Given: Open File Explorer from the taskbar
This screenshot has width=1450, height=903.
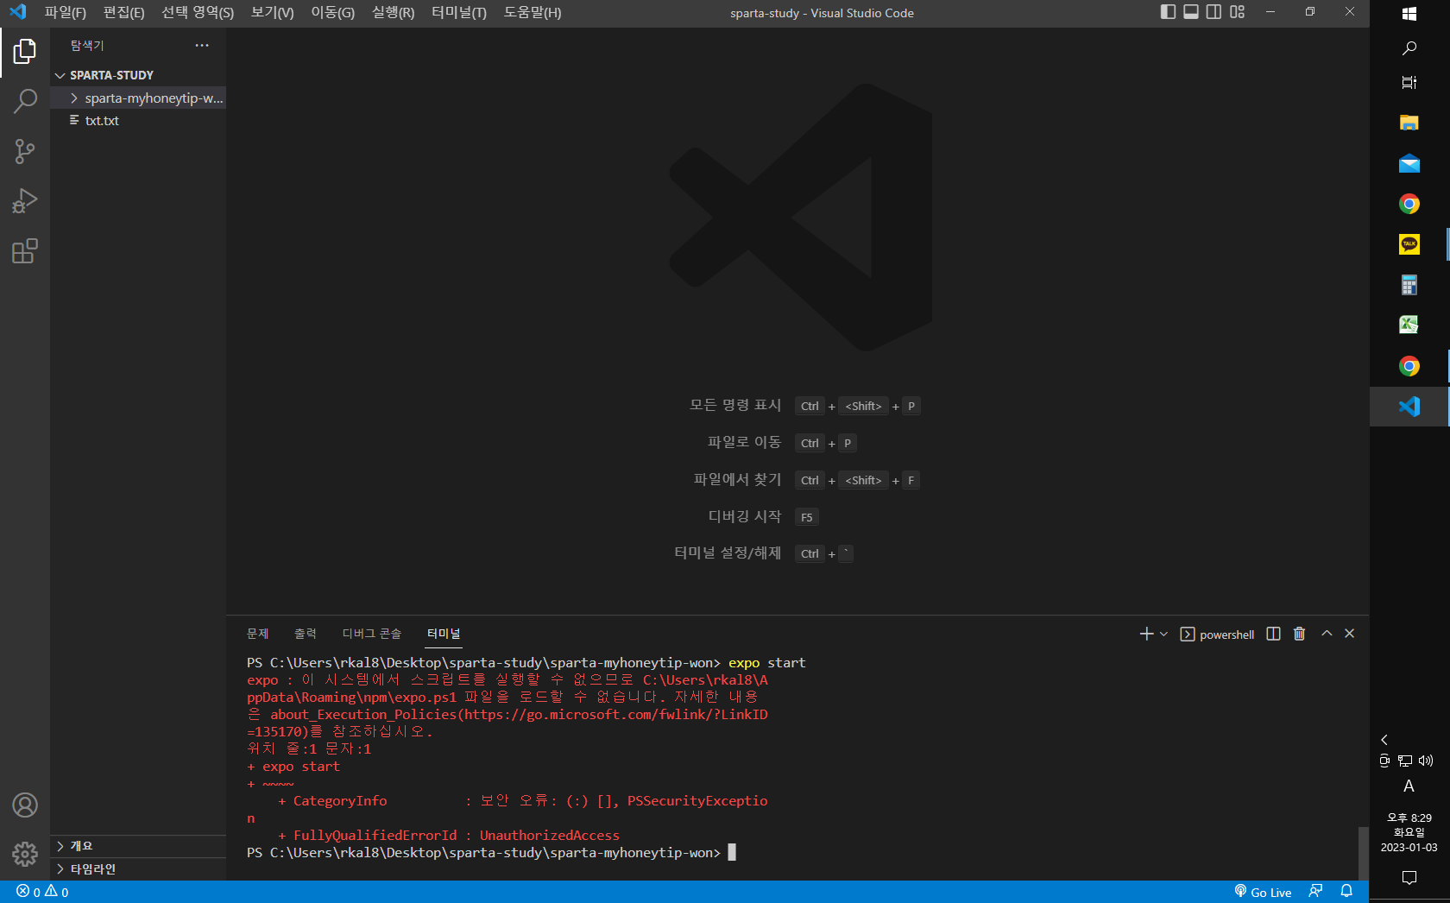Looking at the screenshot, I should 1409,123.
